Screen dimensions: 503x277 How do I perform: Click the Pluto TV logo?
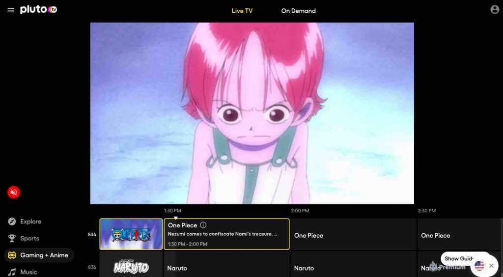click(x=38, y=10)
